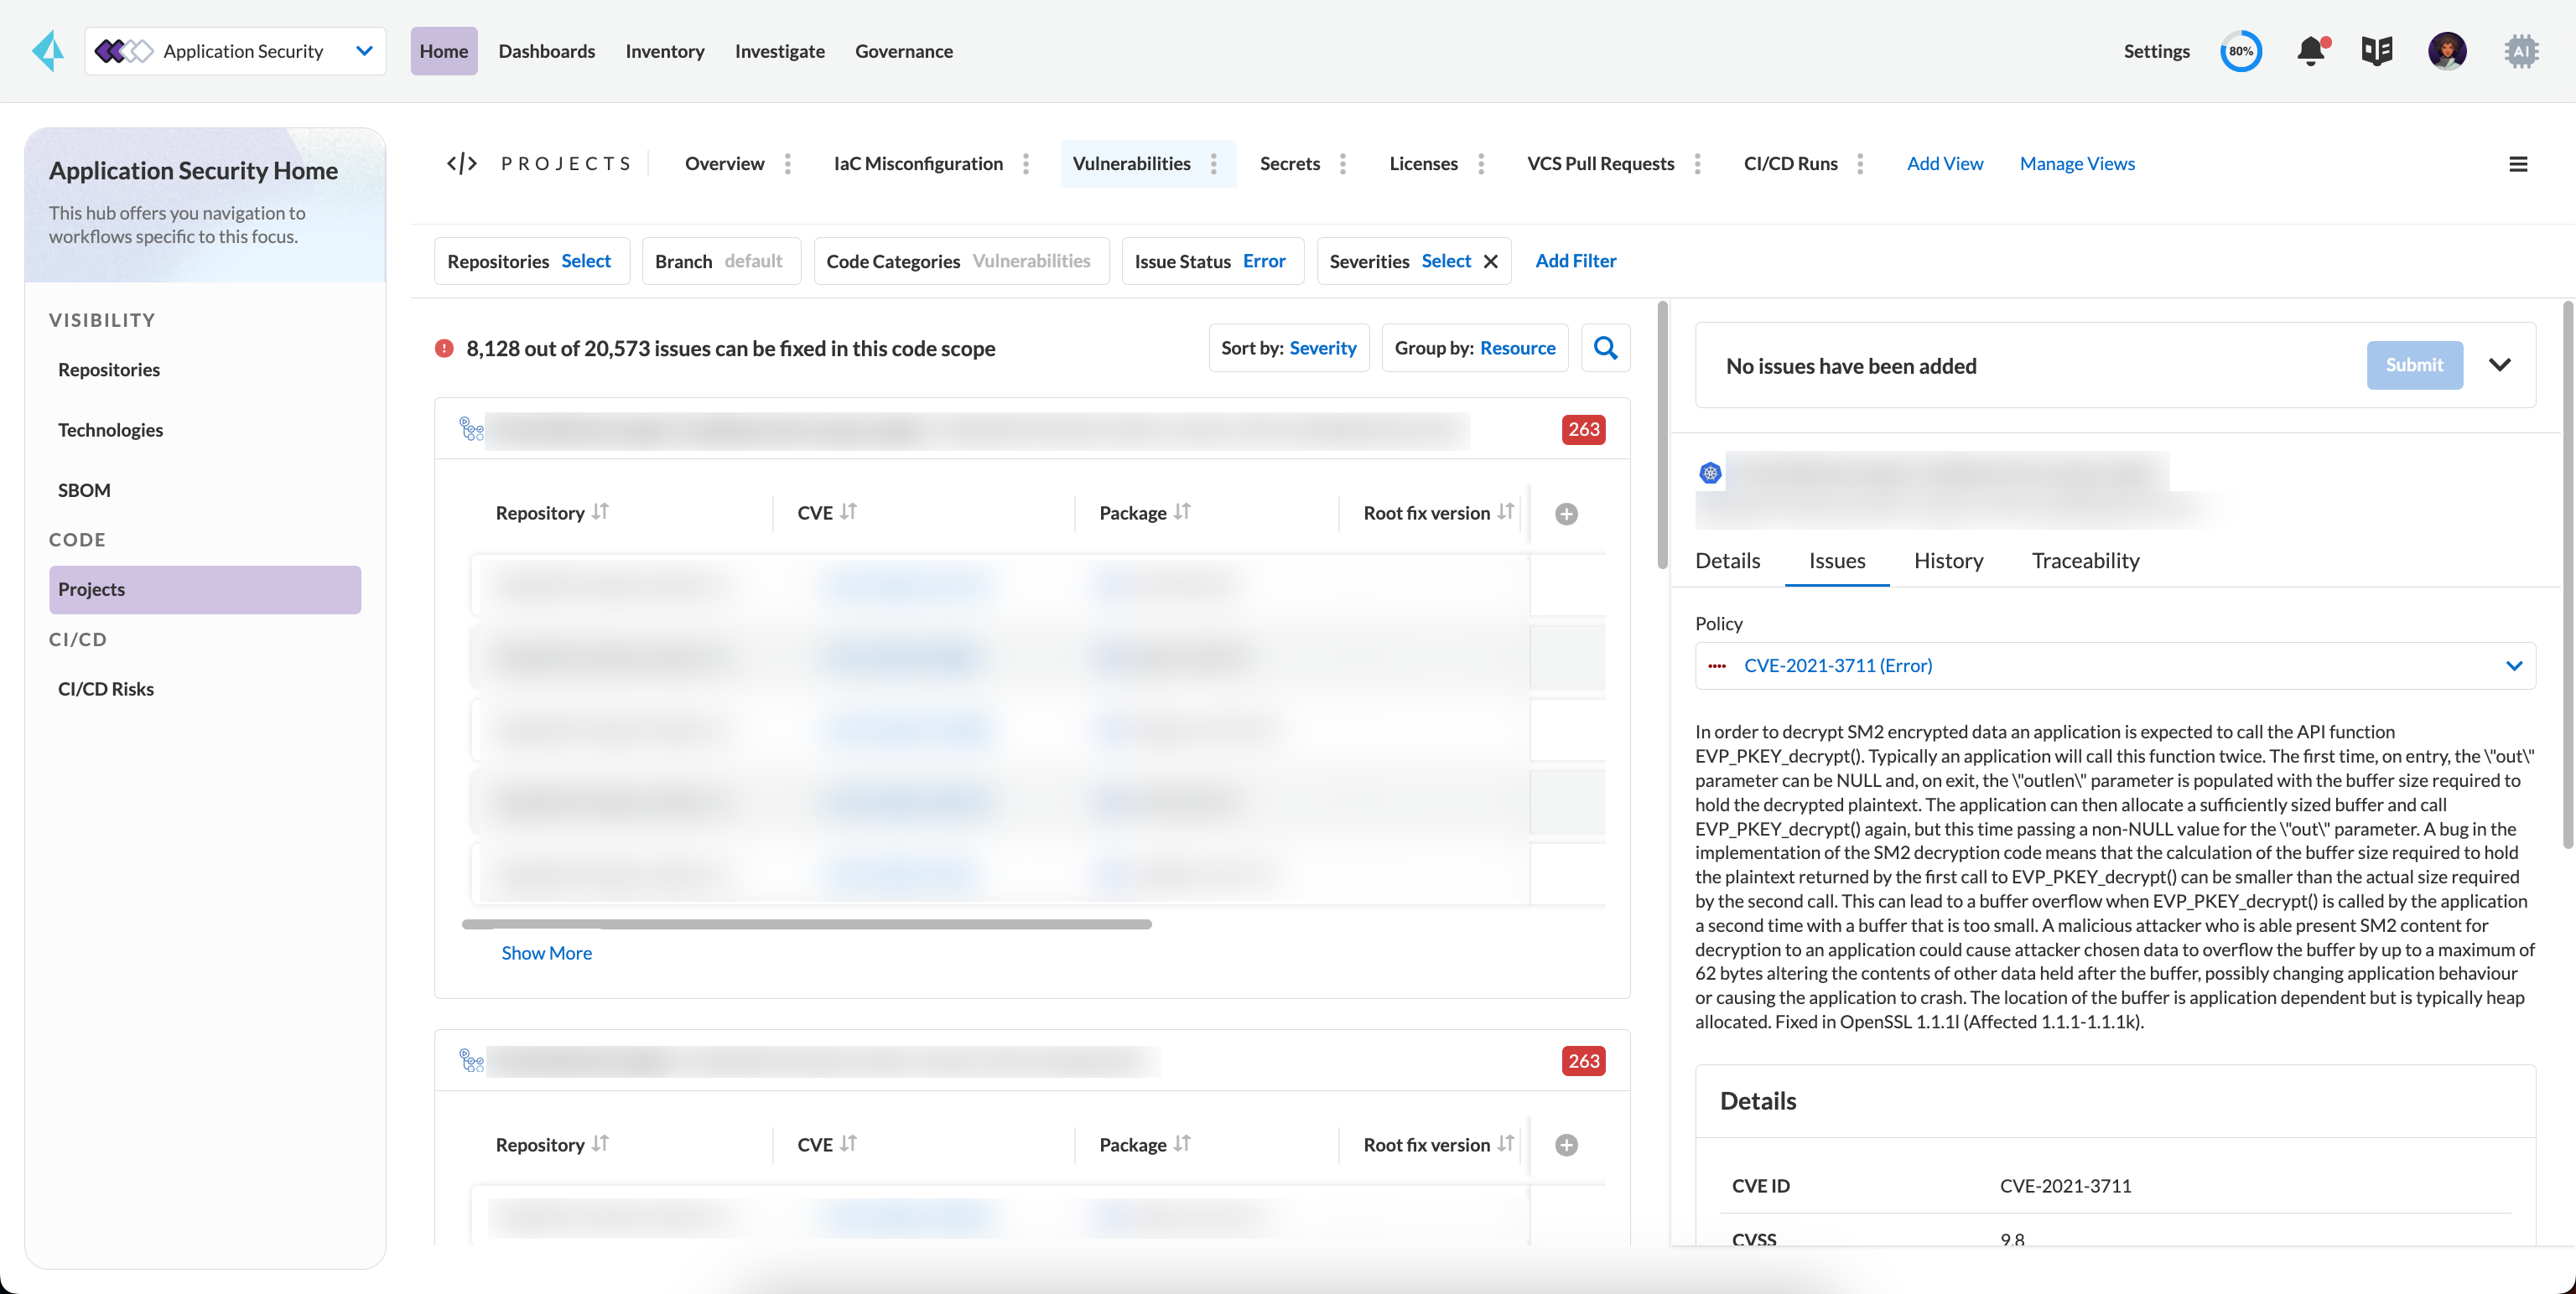Sort second table by Root fix version

pyautogui.click(x=1506, y=1143)
